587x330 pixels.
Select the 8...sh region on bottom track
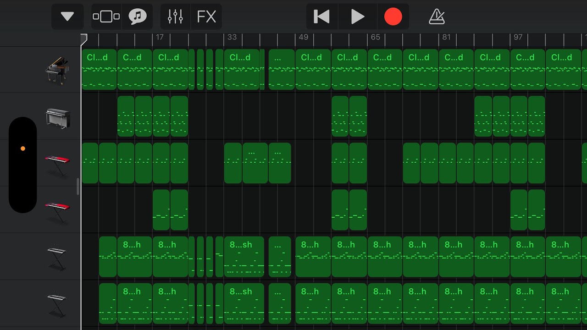pyautogui.click(x=244, y=303)
